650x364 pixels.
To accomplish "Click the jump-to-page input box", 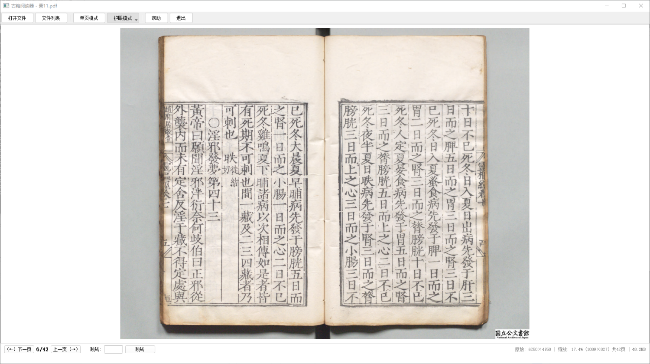I will [x=113, y=349].
